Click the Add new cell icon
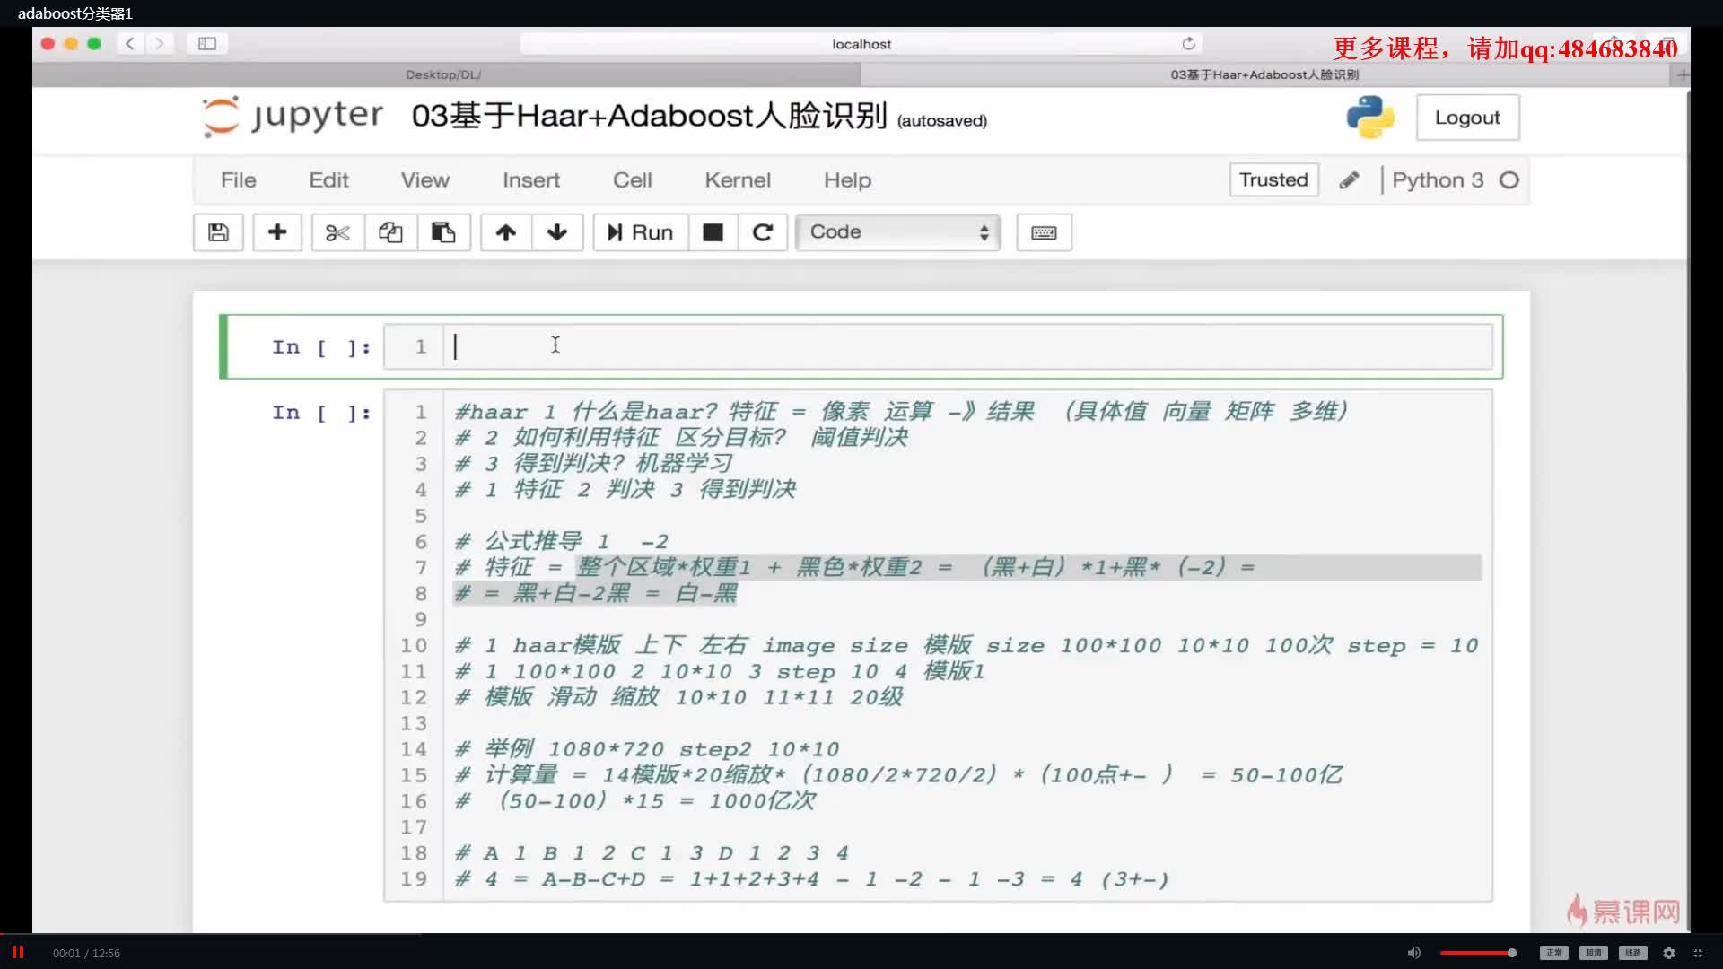This screenshot has width=1723, height=969. (277, 231)
